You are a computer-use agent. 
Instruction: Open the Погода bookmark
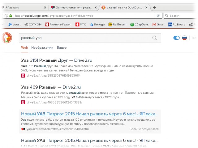tap(97, 25)
